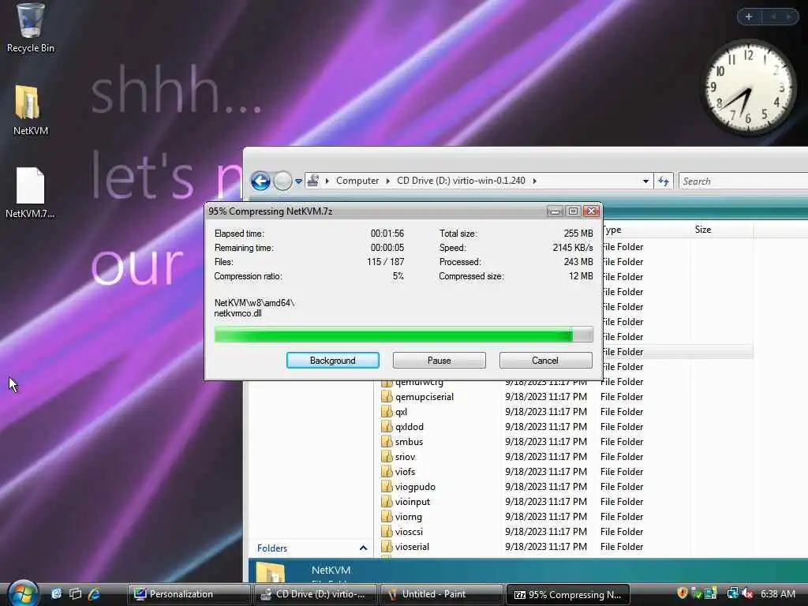808x606 pixels.
Task: Click Computer in the address breadcrumb
Action: (x=357, y=181)
